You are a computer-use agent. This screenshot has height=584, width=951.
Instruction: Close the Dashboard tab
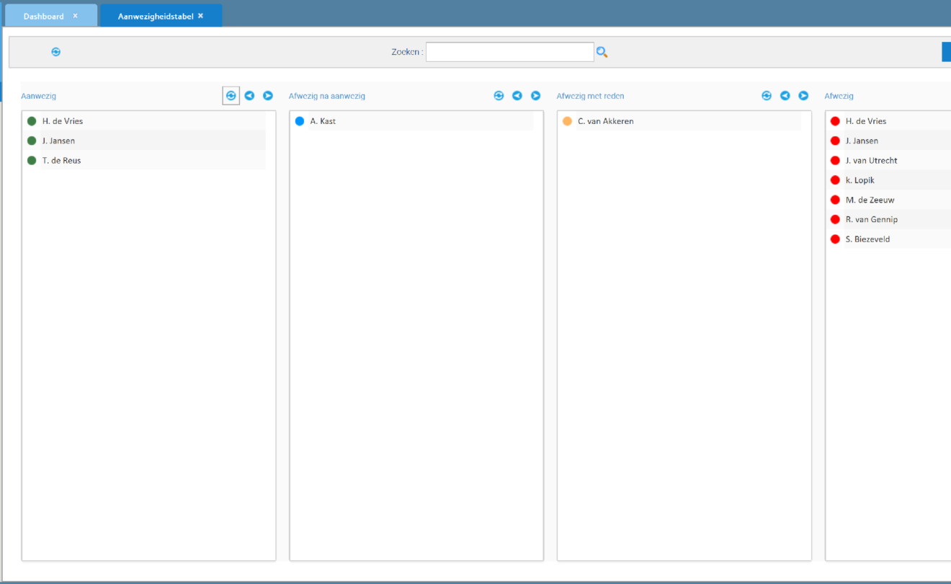click(x=76, y=16)
